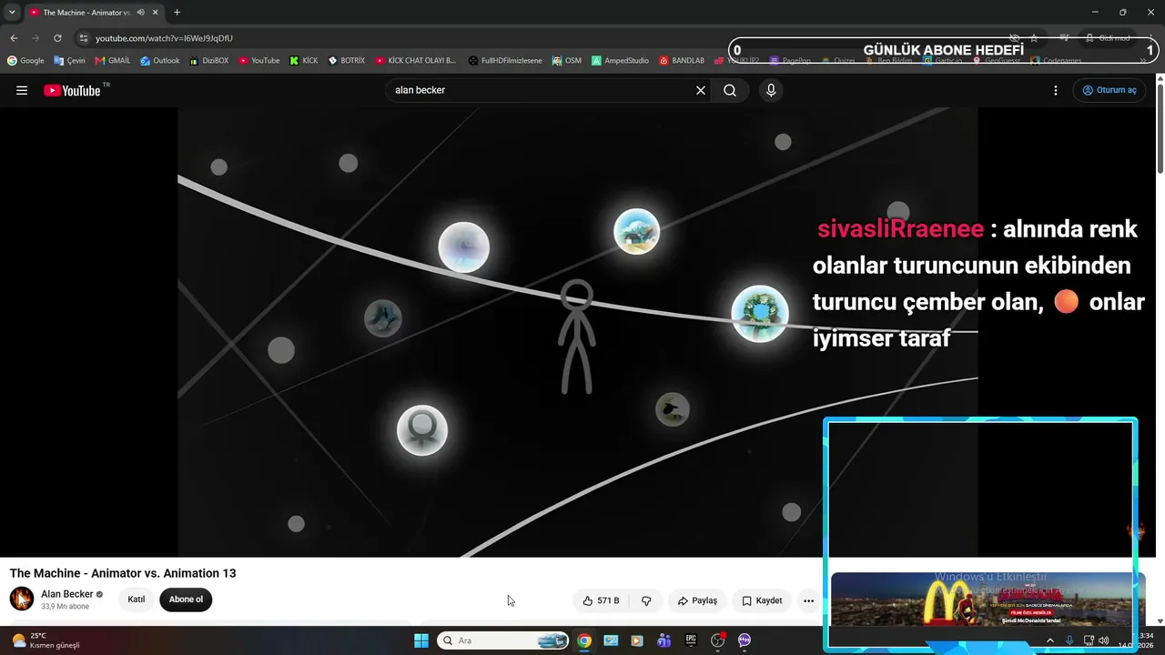The image size is (1165, 655).
Task: Open the GMAİL bookmark
Action: 113,61
